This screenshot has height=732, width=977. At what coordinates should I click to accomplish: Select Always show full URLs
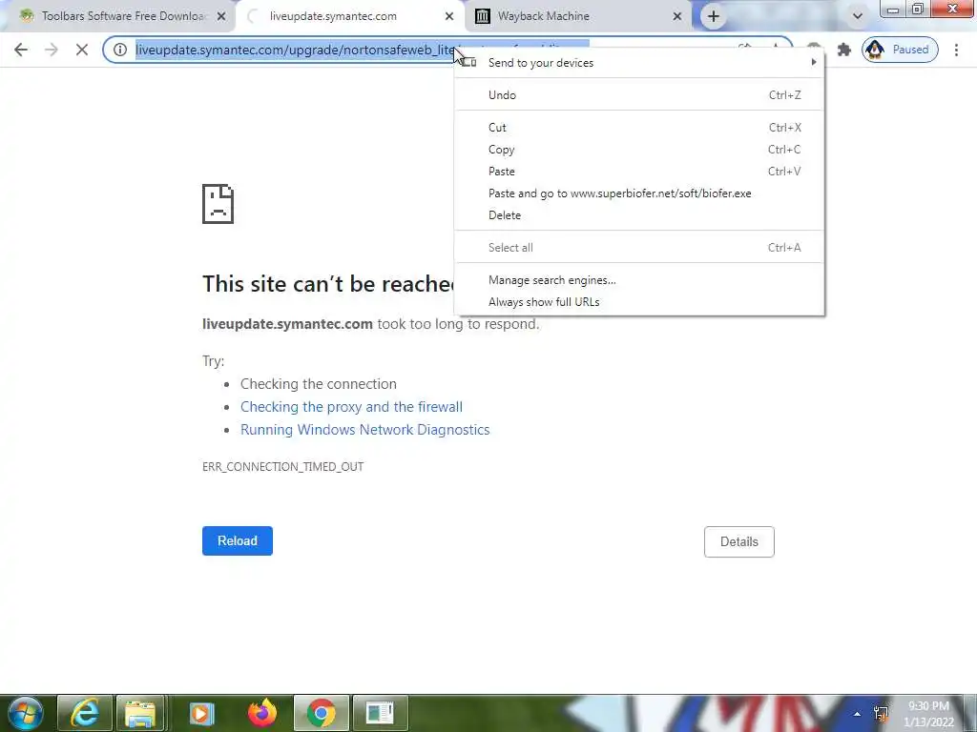638,302
